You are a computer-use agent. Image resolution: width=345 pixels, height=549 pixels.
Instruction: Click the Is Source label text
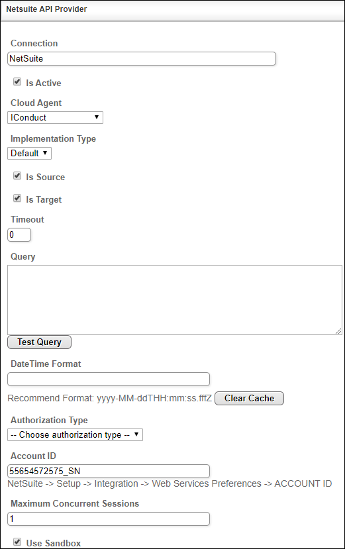click(x=45, y=177)
